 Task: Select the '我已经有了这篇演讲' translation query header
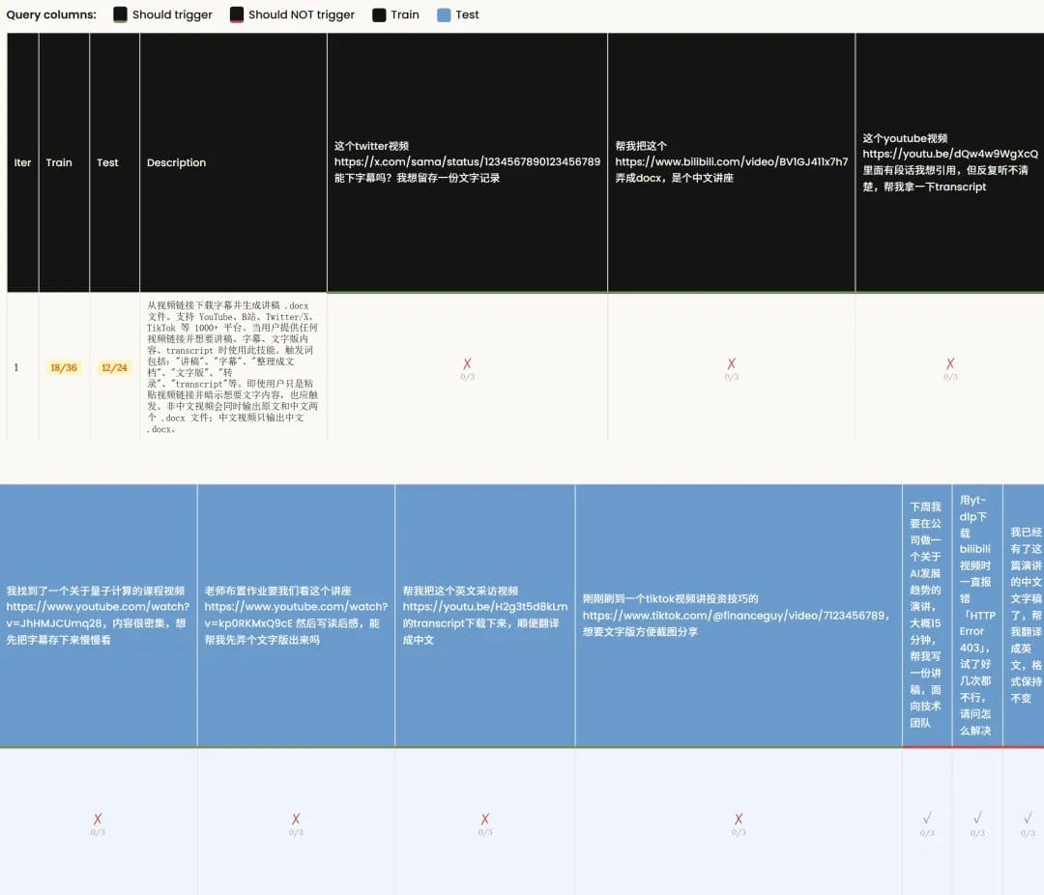point(1024,616)
